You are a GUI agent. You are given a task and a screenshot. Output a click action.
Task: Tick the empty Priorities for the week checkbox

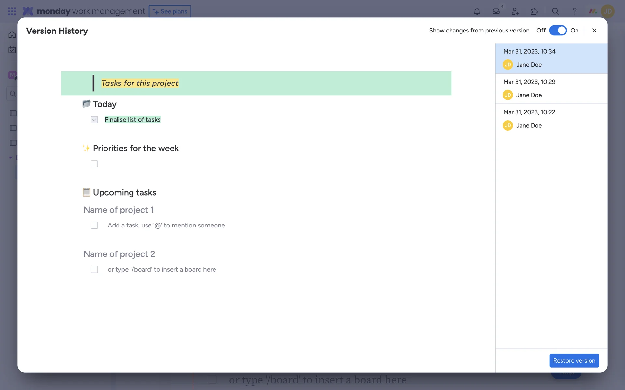tap(94, 164)
